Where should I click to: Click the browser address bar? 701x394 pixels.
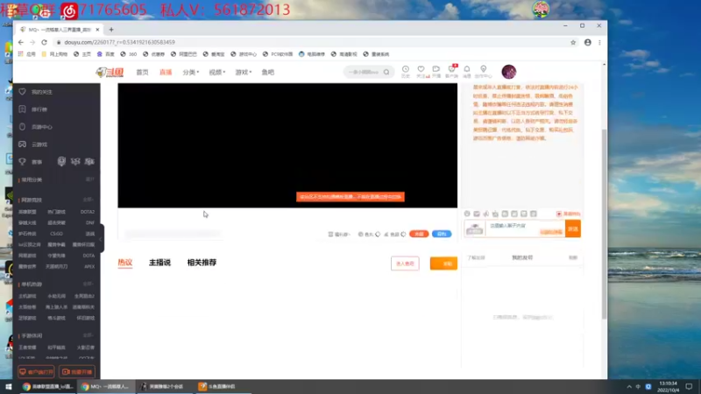point(313,42)
